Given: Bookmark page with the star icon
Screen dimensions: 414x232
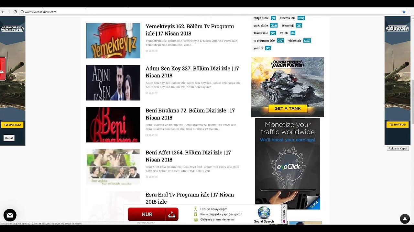Looking at the screenshot, I should pos(404,12).
